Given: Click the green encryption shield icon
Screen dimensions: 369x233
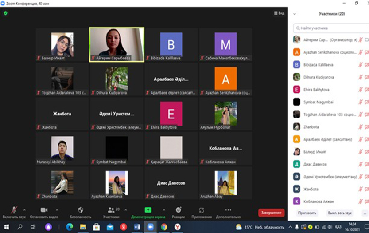Looking at the screenshot, I should [x=5, y=13].
